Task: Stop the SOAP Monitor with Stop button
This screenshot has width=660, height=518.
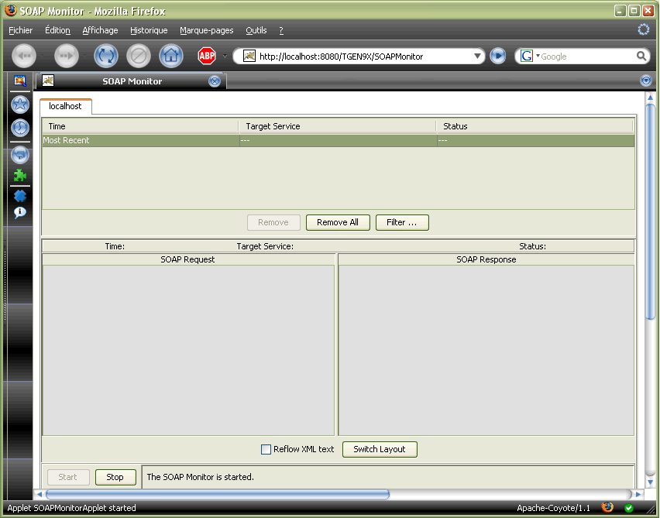Action: click(x=115, y=477)
